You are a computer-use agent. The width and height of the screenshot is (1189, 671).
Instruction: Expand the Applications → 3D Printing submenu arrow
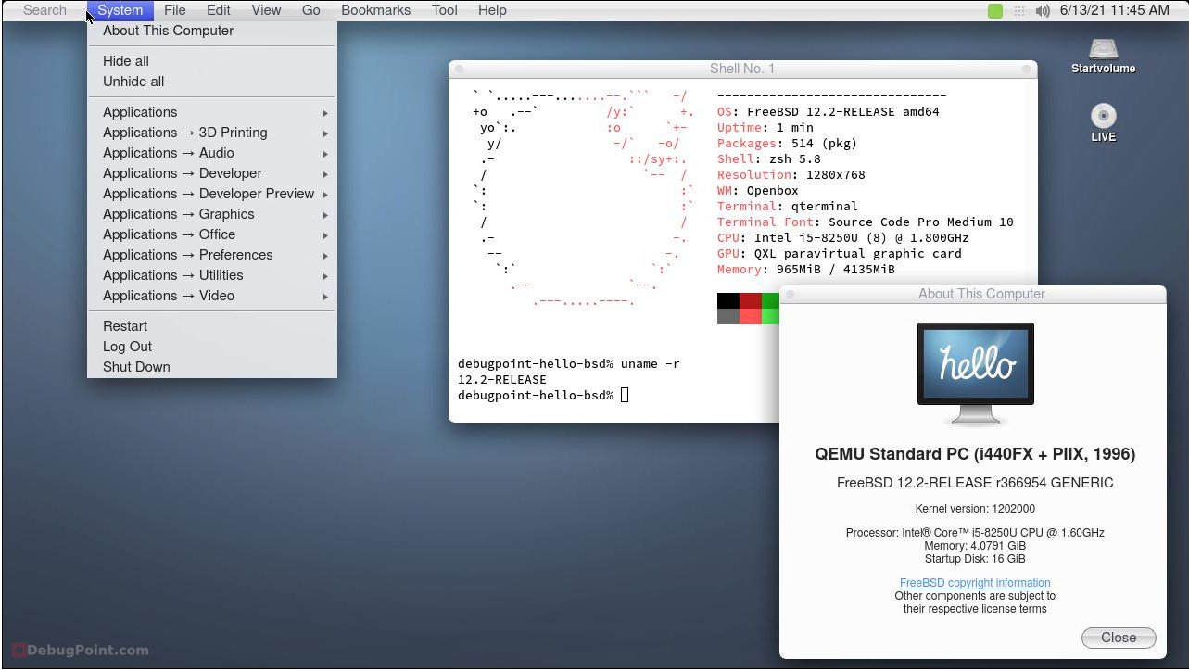coord(325,133)
